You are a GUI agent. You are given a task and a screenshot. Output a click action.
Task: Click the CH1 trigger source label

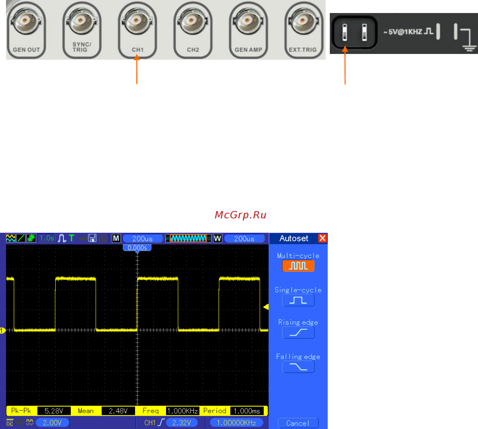150,422
